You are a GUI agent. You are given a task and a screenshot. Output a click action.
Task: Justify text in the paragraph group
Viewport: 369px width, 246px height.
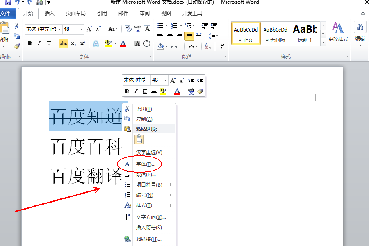(x=189, y=36)
